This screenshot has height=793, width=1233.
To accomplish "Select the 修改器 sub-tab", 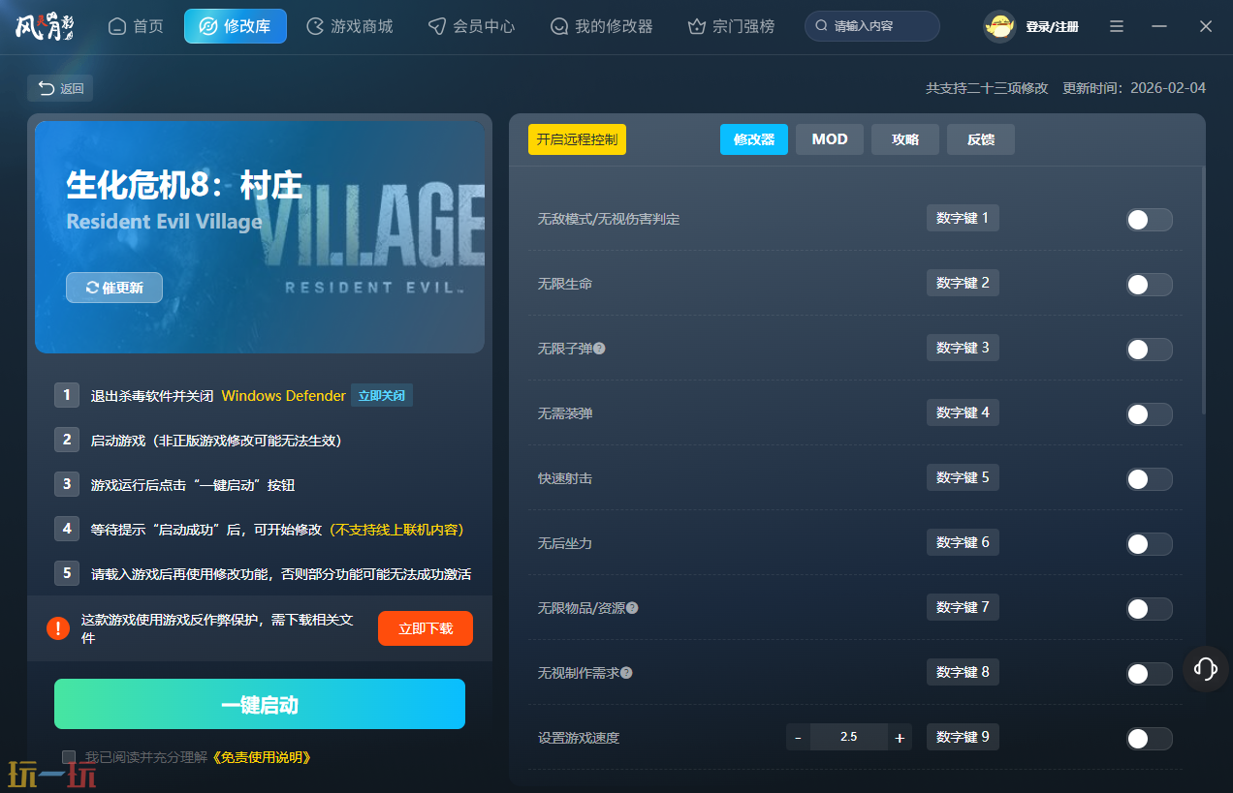I will (x=754, y=139).
